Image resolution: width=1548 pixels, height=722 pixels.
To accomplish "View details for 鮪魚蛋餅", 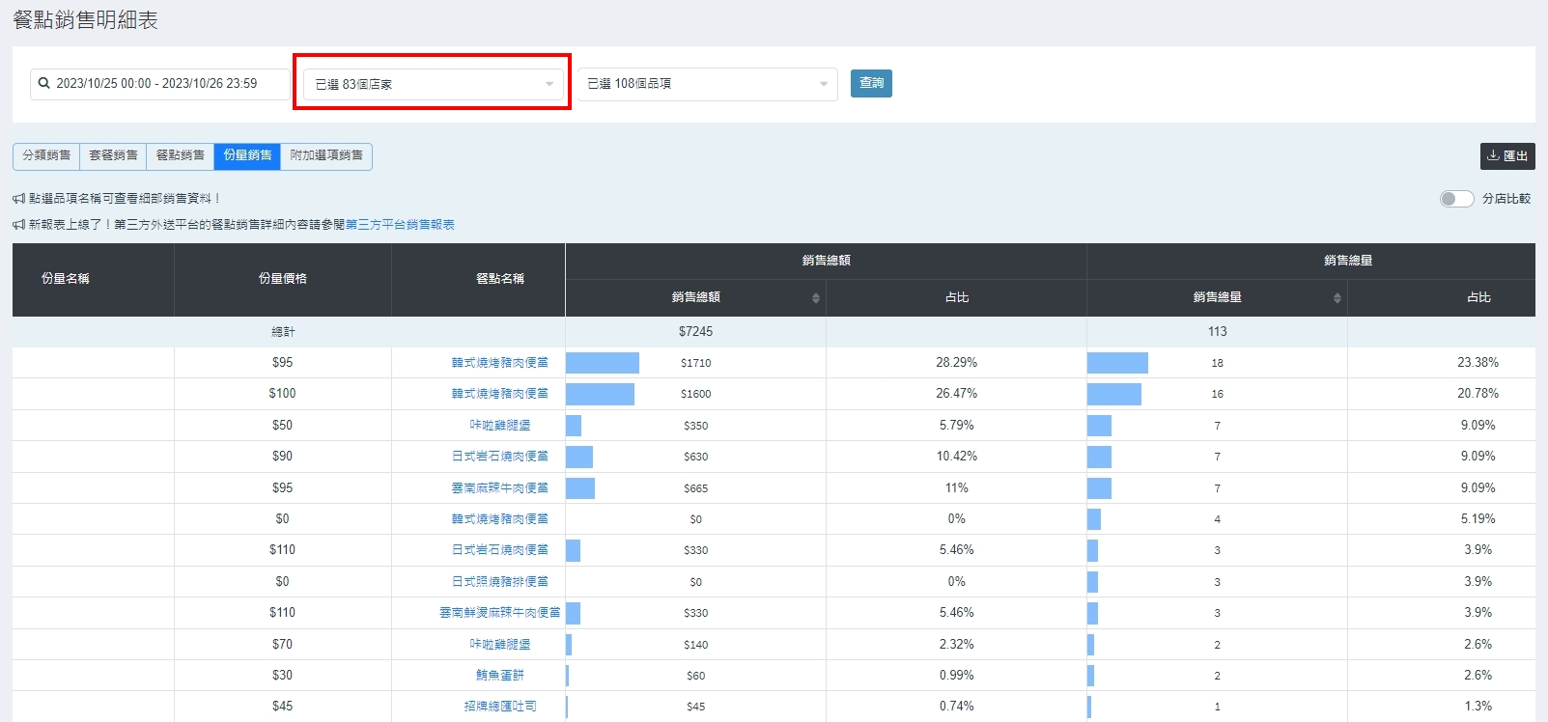I will pyautogui.click(x=499, y=676).
